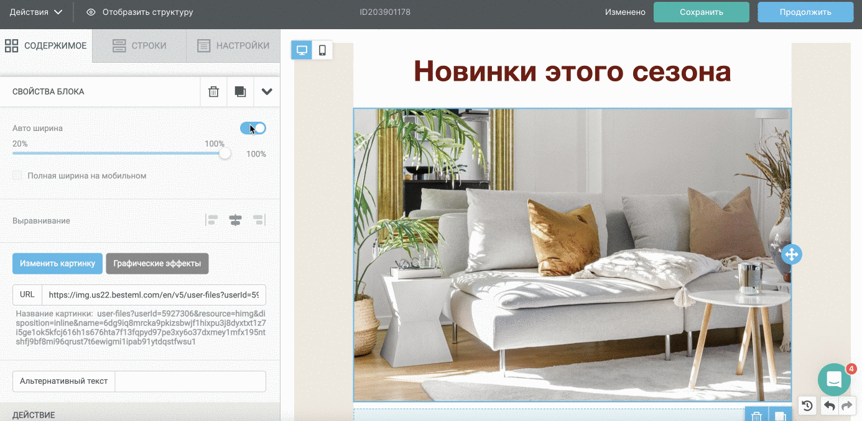Click the Сохранить button
862x421 pixels.
click(x=702, y=12)
